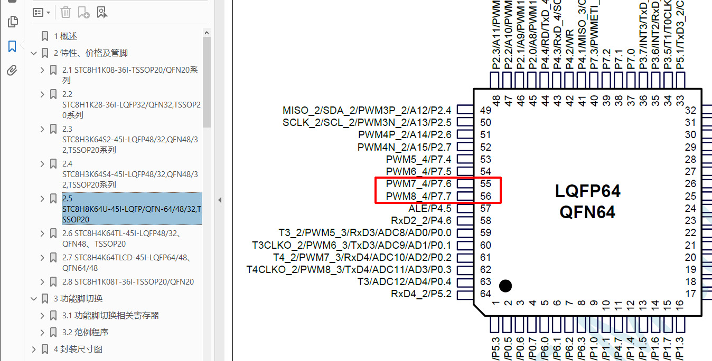
Task: Expand the 2.5 STC8H8K64U bookmark
Action: pos(42,199)
